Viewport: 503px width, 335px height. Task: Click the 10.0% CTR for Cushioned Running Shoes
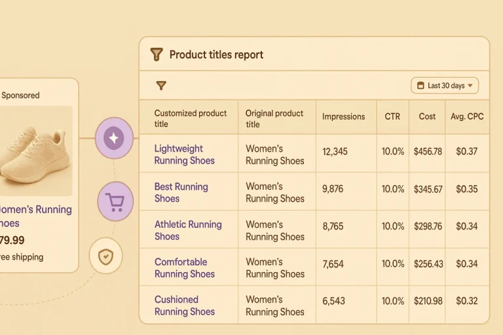pyautogui.click(x=393, y=301)
